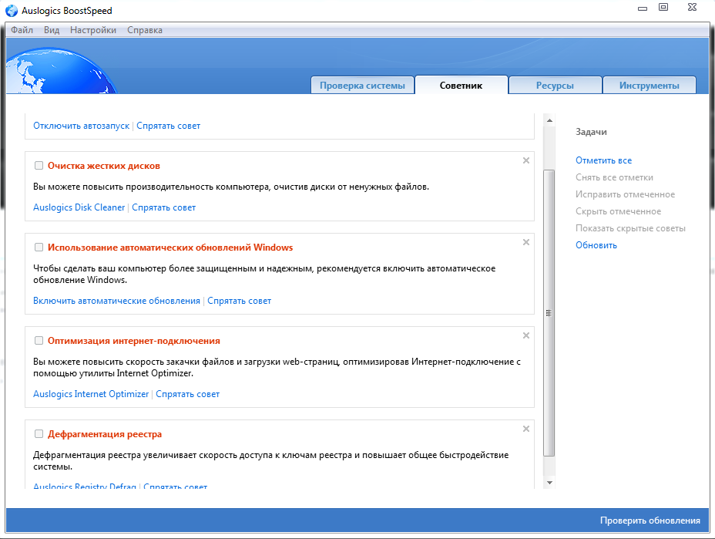Click the Отключить автозапуск link
Viewport: 715px width, 539px height.
81,126
